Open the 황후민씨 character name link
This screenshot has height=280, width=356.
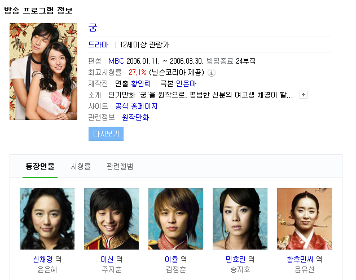pyautogui.click(x=300, y=259)
